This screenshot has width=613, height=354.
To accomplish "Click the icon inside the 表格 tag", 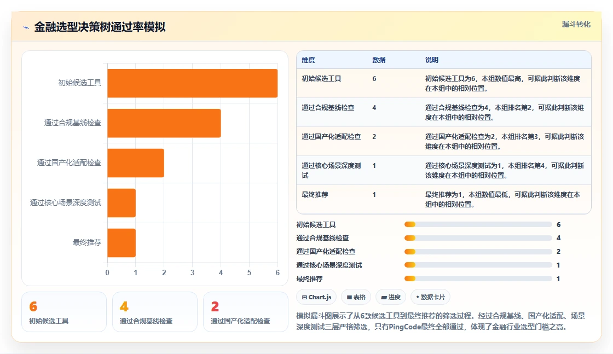I will (349, 297).
